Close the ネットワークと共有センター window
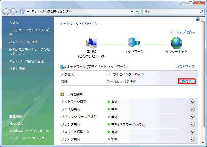Screen dimensions: 207x147 click(x=199, y=3)
